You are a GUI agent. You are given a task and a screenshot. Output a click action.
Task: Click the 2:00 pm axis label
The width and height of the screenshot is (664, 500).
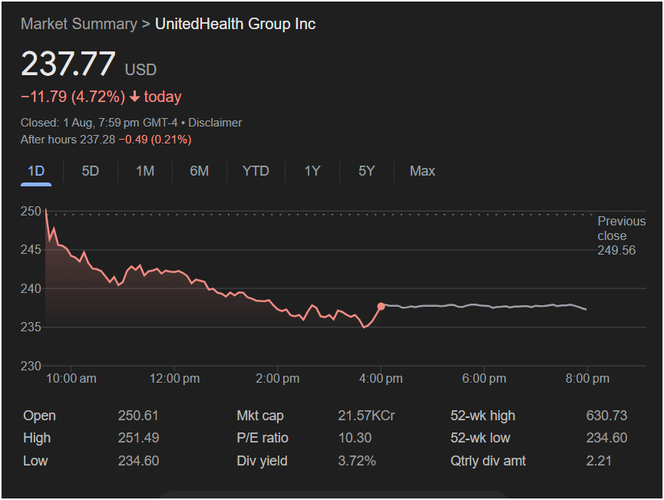click(x=278, y=379)
